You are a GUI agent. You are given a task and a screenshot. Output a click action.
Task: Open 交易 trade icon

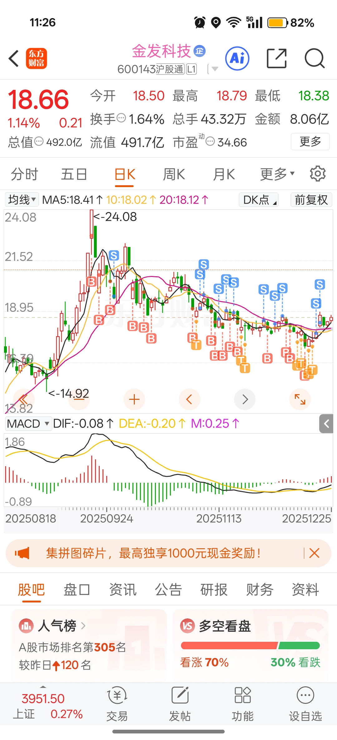point(117,695)
